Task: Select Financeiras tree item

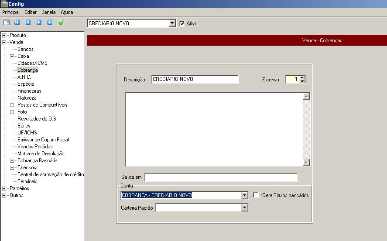Action: (x=29, y=91)
